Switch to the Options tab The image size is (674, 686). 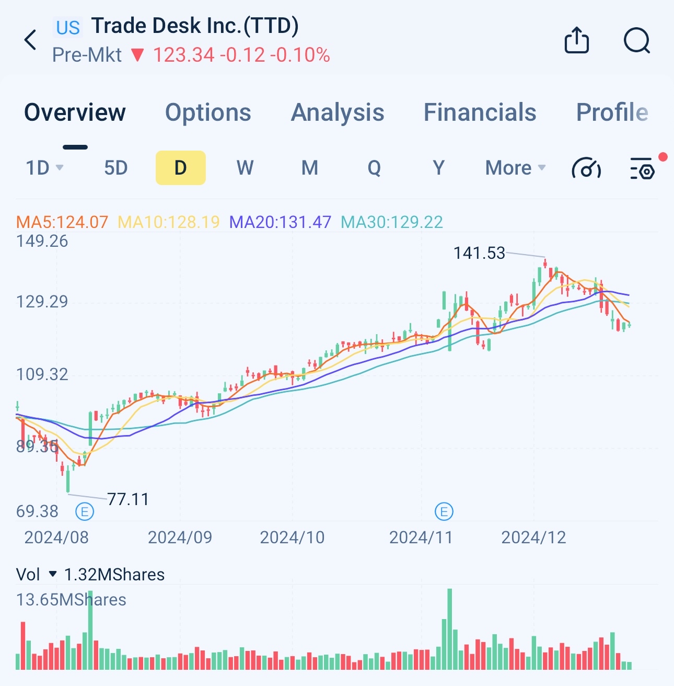point(208,112)
